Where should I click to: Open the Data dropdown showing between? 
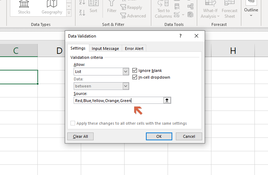pyautogui.click(x=126, y=86)
